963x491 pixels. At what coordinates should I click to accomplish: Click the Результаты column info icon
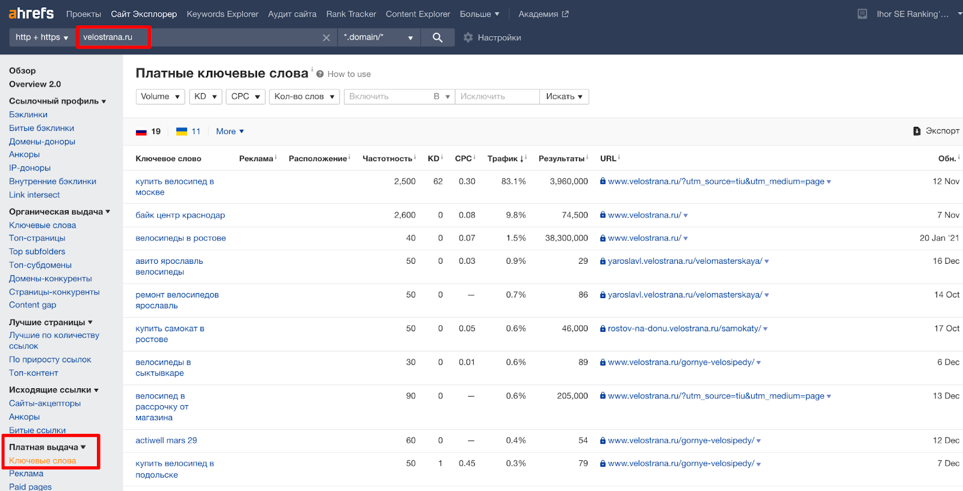click(x=587, y=157)
